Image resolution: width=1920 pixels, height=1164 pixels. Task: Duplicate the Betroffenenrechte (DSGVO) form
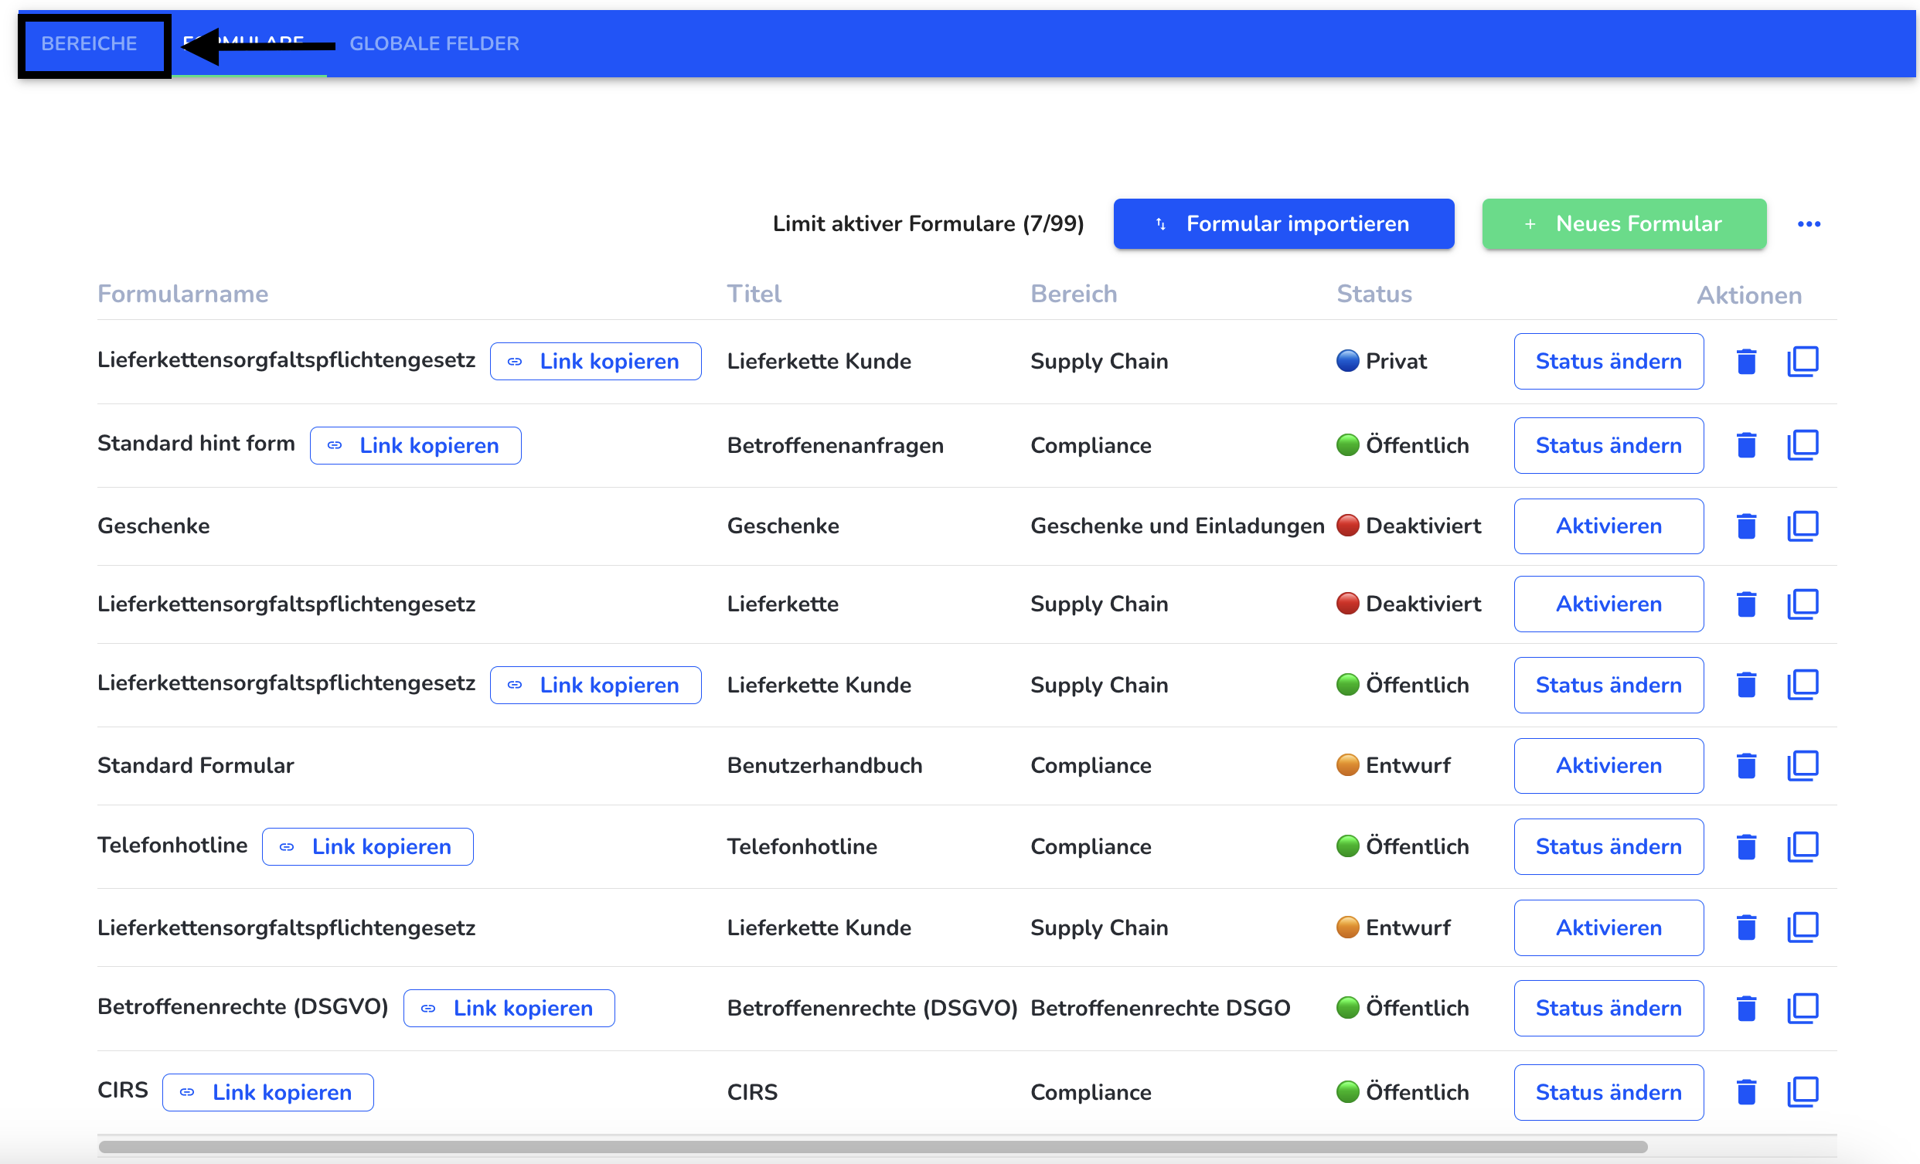1803,1009
